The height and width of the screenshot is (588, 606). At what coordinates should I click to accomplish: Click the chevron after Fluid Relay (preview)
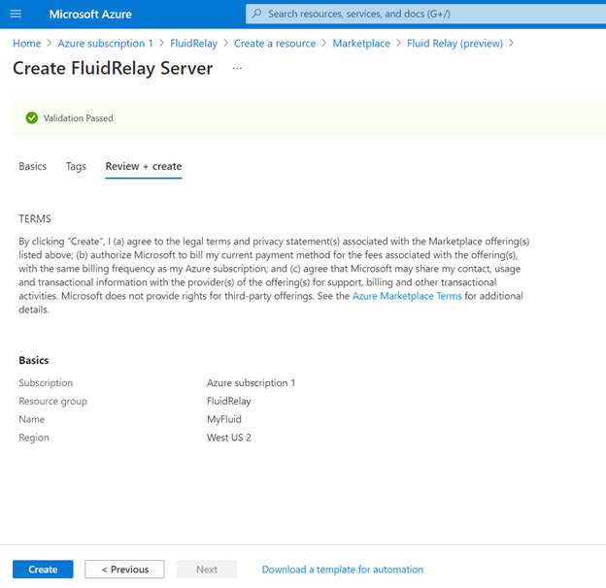[x=511, y=44]
